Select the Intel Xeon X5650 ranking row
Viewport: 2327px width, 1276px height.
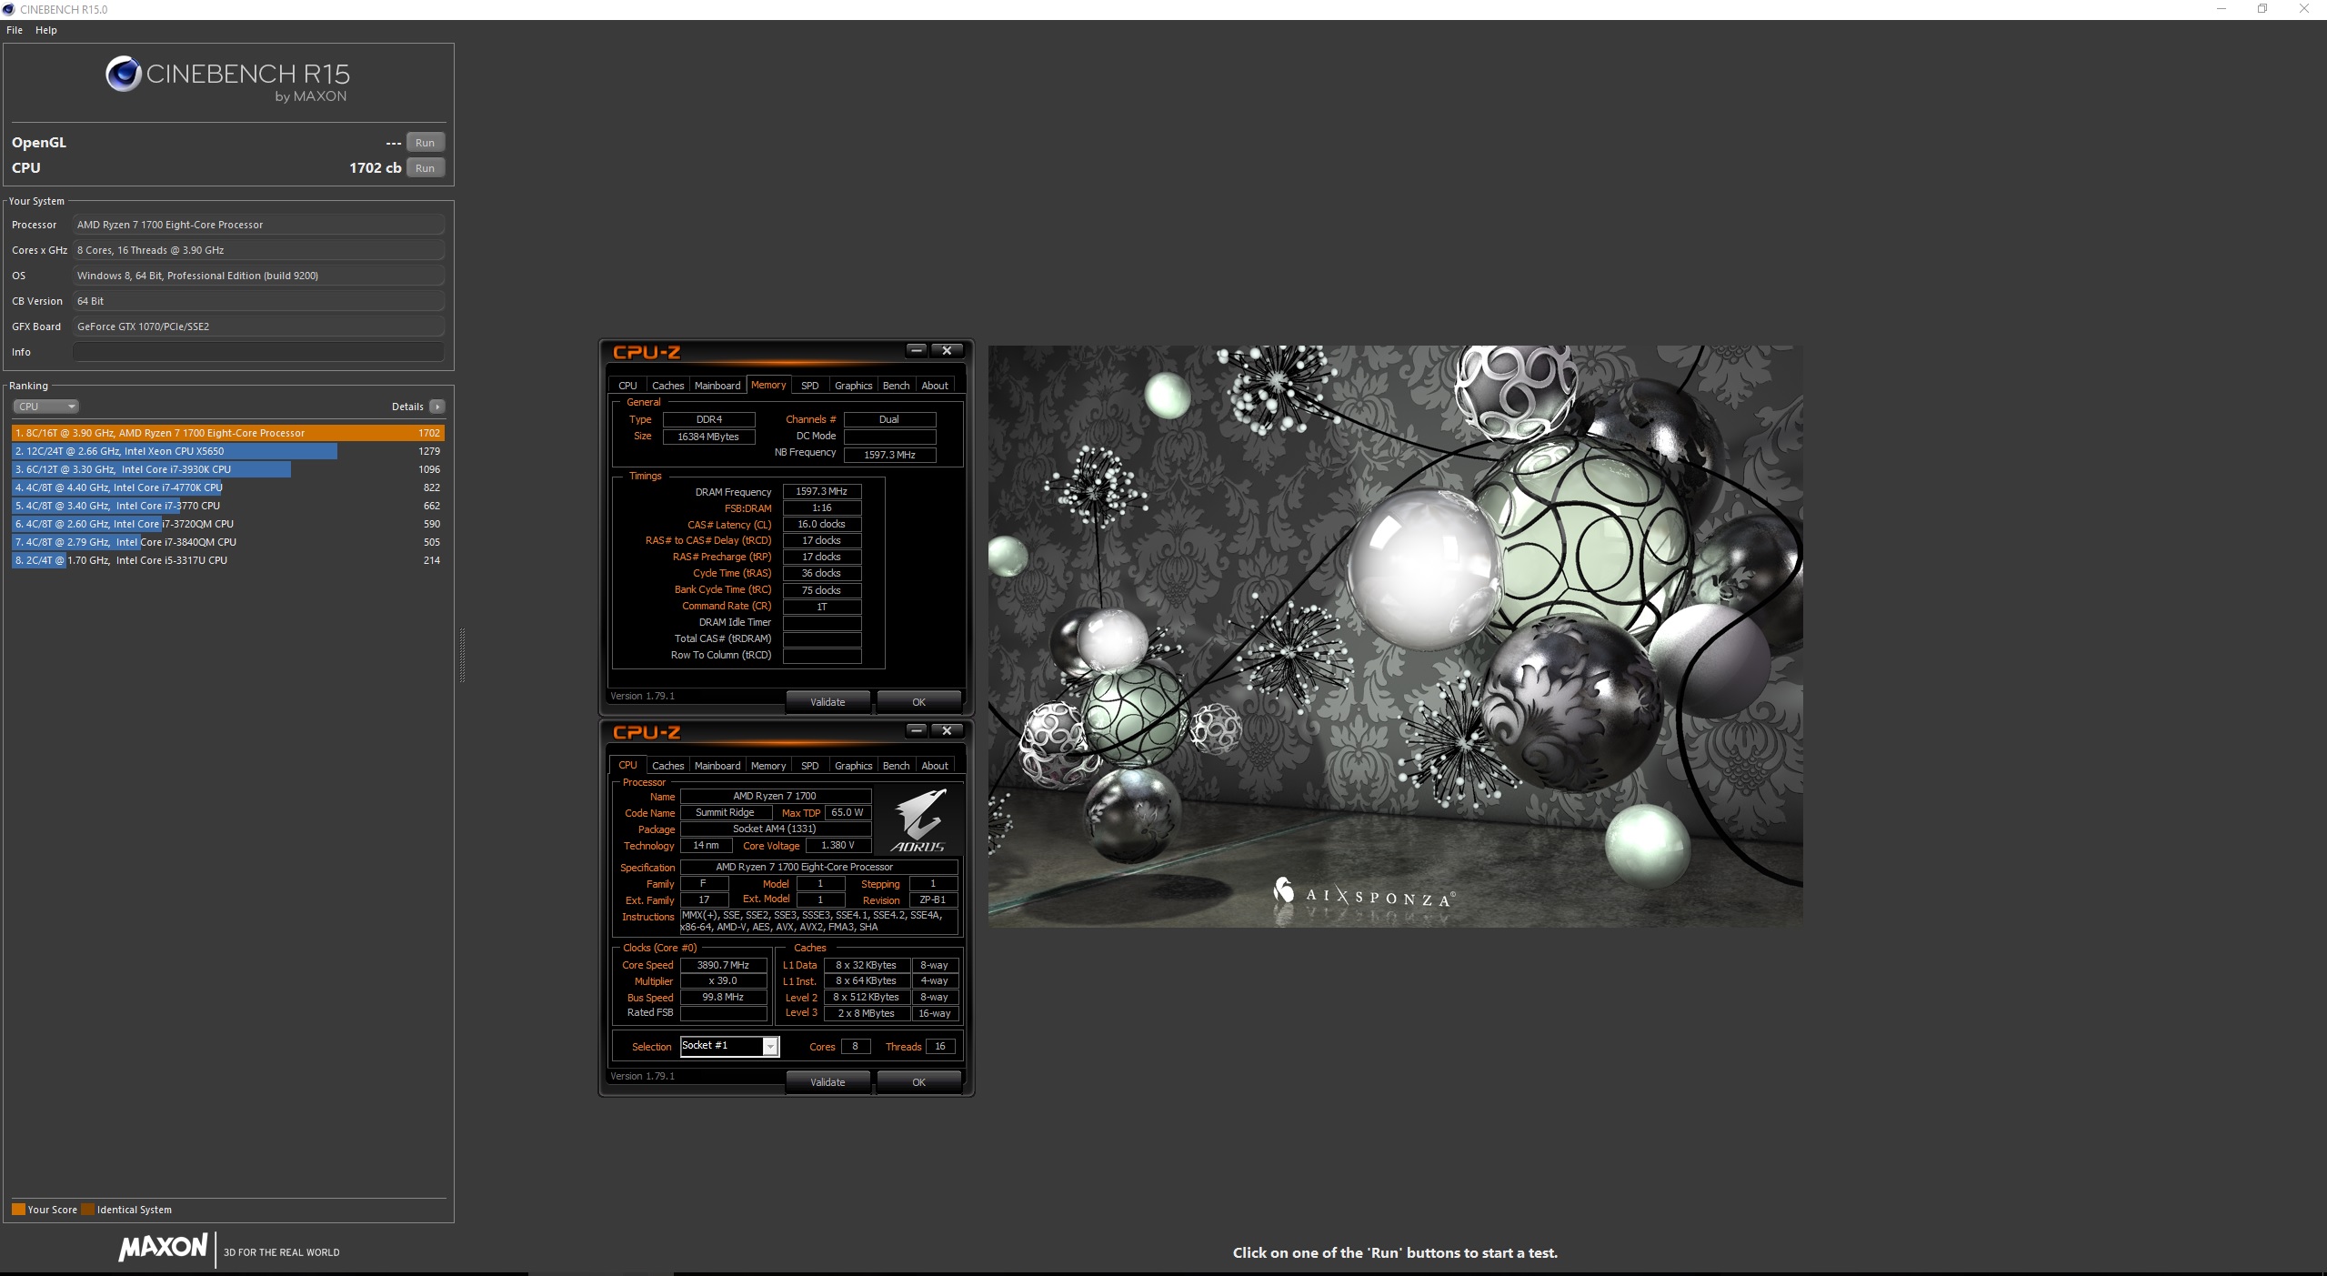pos(227,451)
